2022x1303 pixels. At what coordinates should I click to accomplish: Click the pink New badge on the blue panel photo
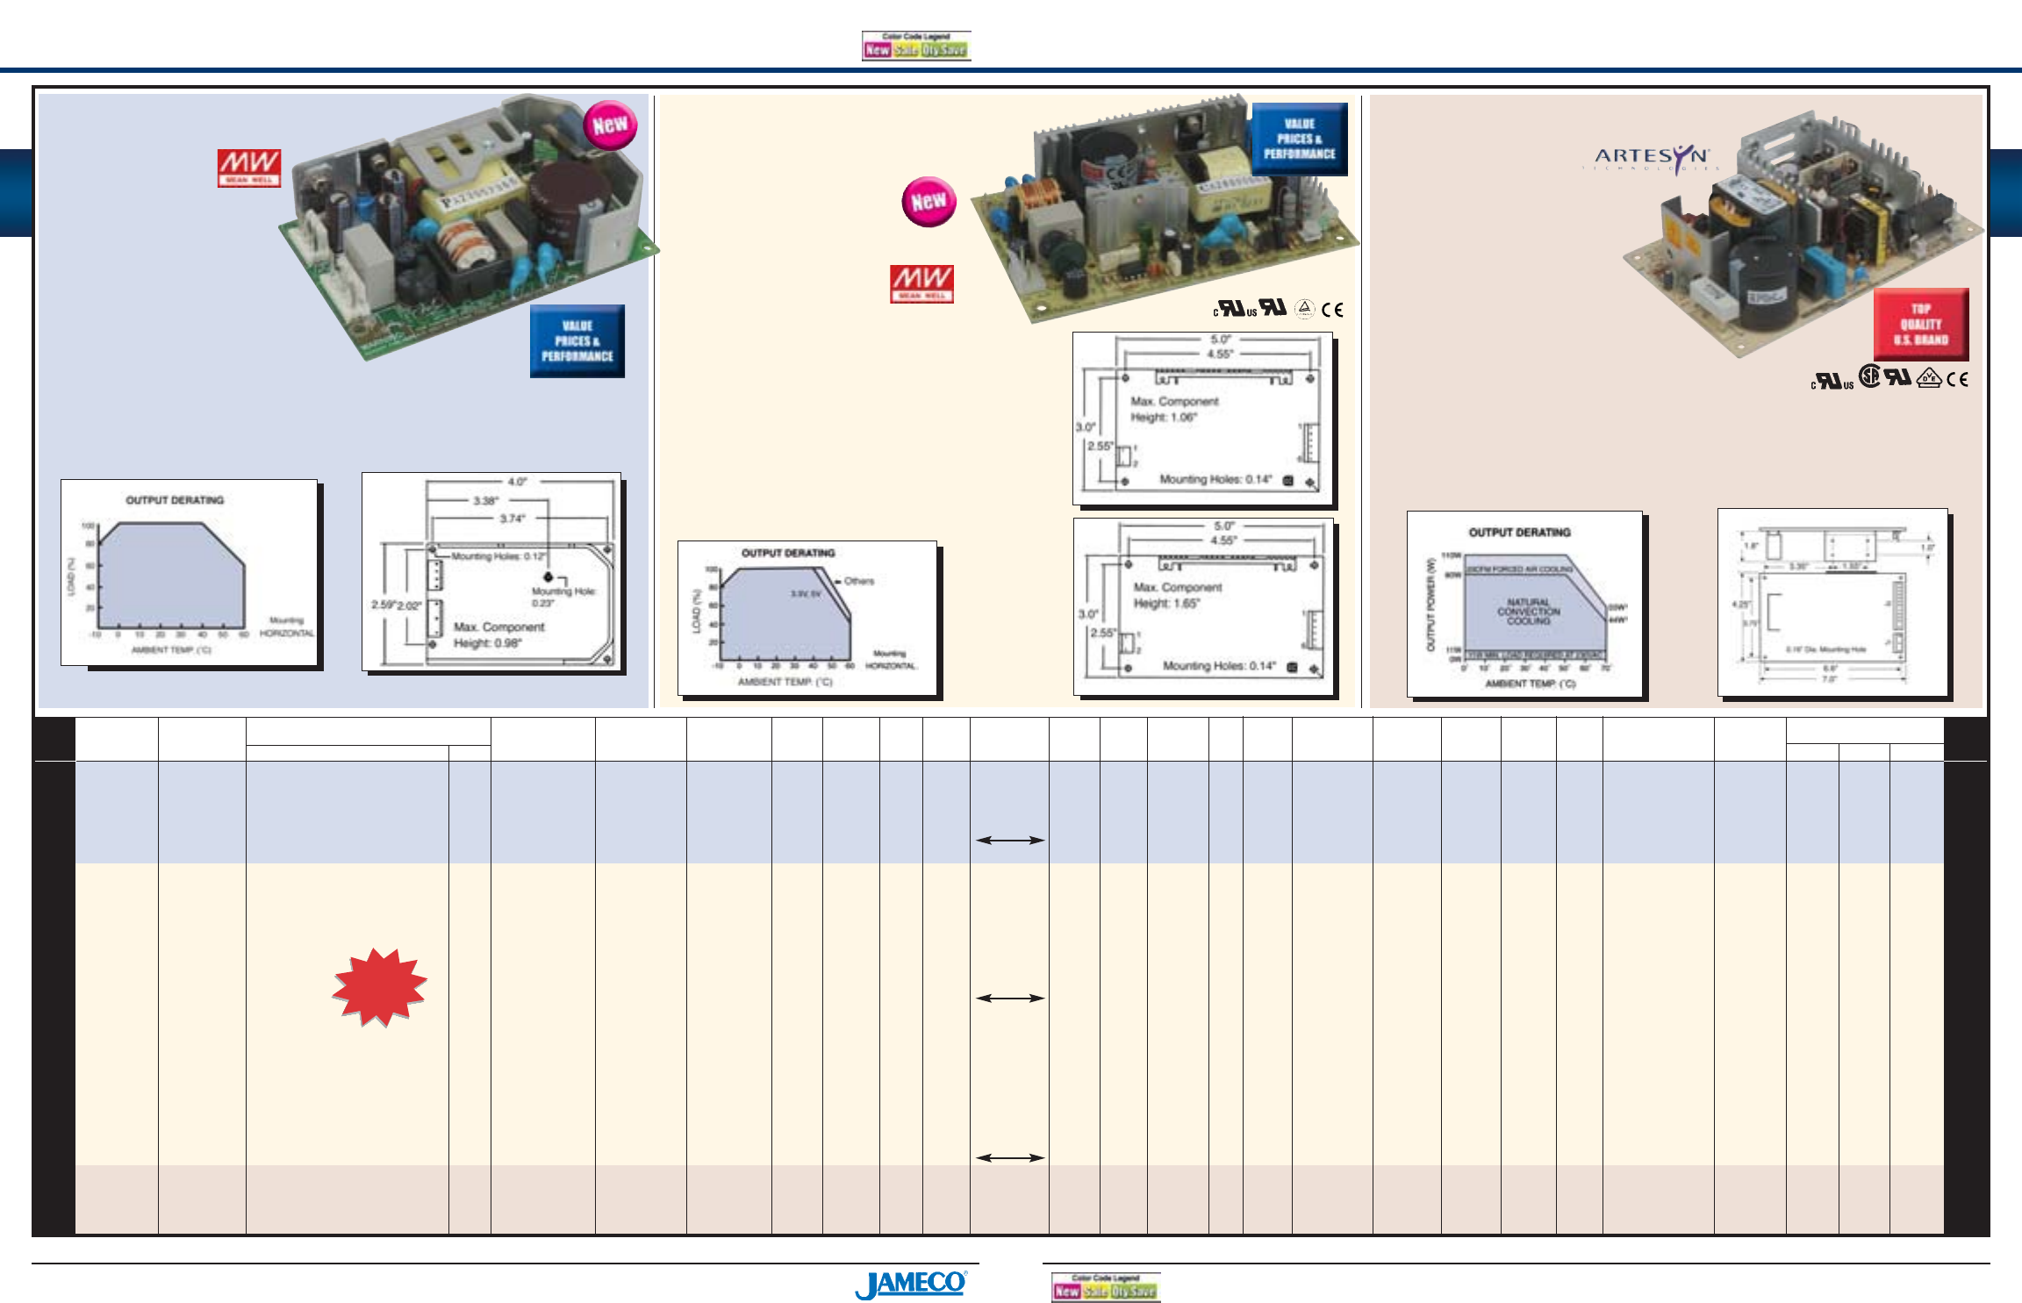click(x=610, y=125)
